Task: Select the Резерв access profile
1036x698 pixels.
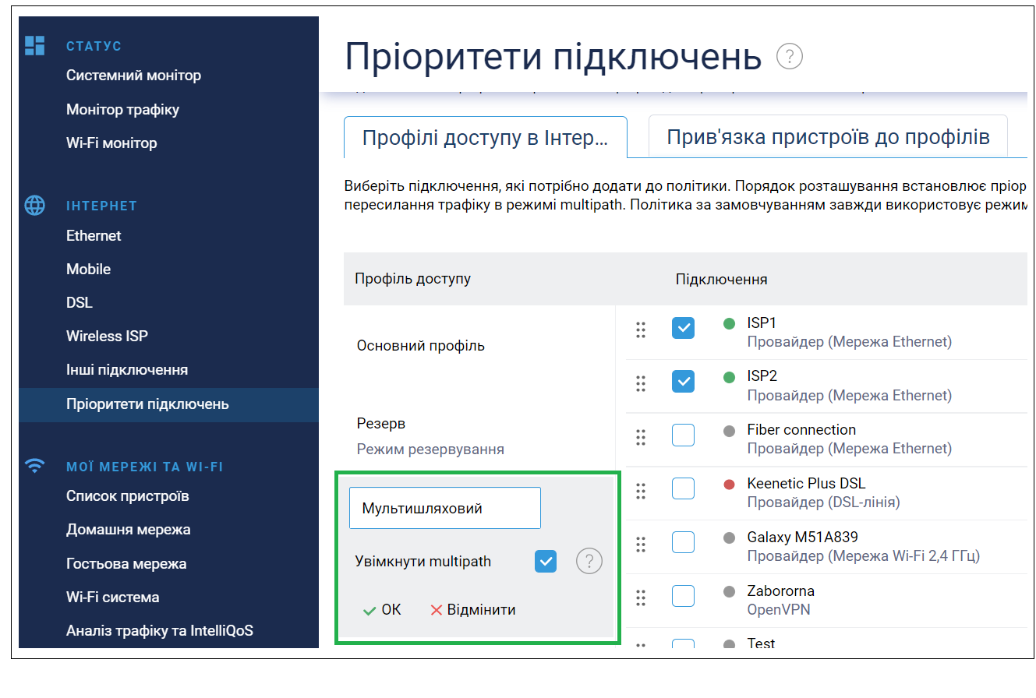Action: [x=381, y=424]
